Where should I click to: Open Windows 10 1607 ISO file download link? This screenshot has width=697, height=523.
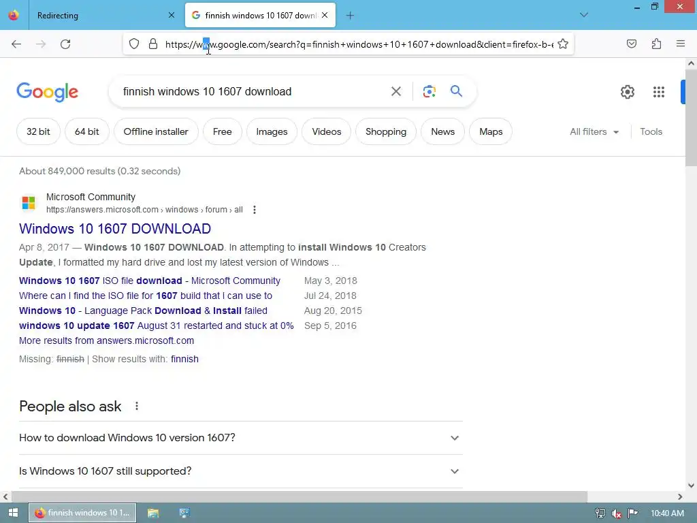tap(149, 281)
